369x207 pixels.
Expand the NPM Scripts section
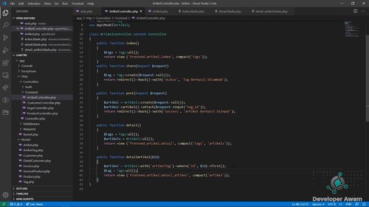[25, 199]
